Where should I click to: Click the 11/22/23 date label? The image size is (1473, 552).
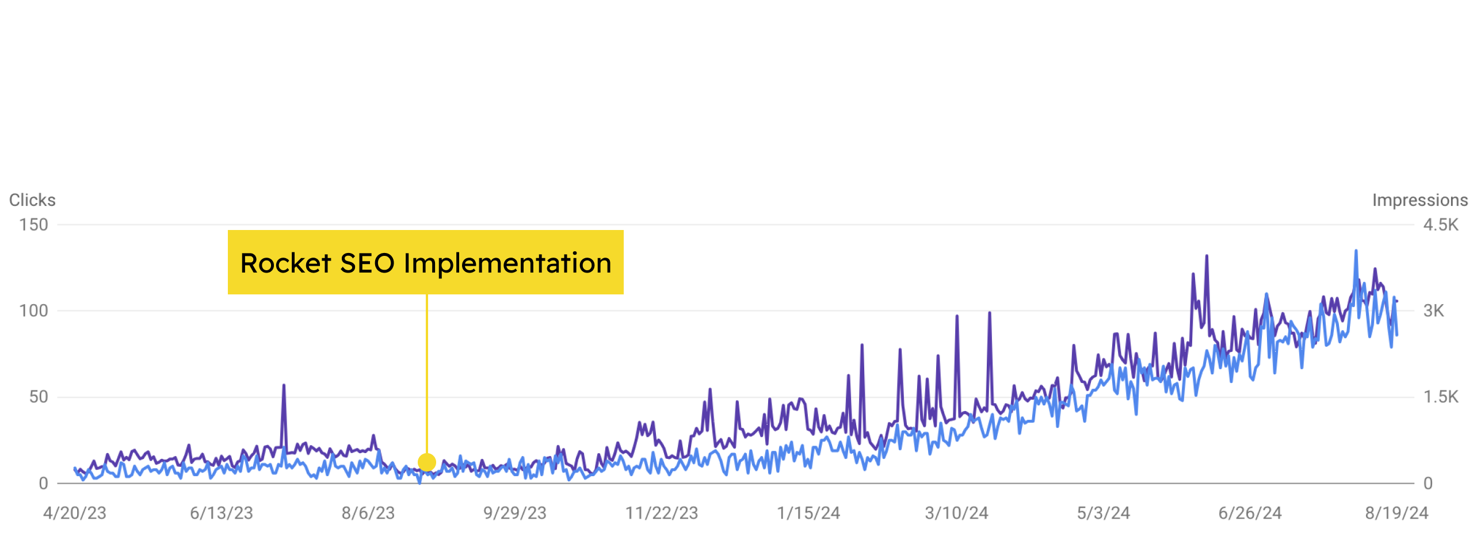click(x=662, y=513)
